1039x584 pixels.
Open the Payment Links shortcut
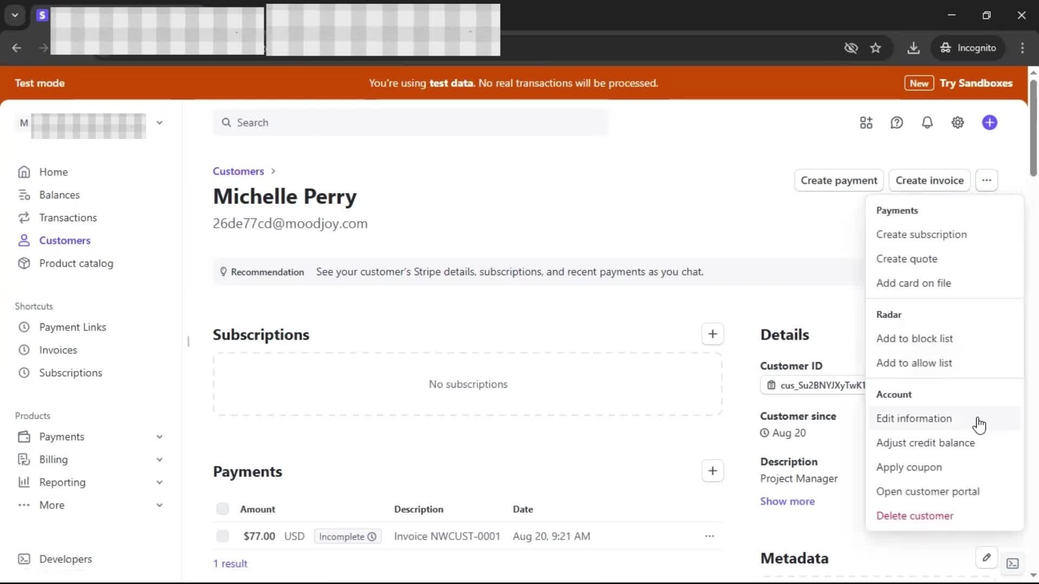(73, 327)
